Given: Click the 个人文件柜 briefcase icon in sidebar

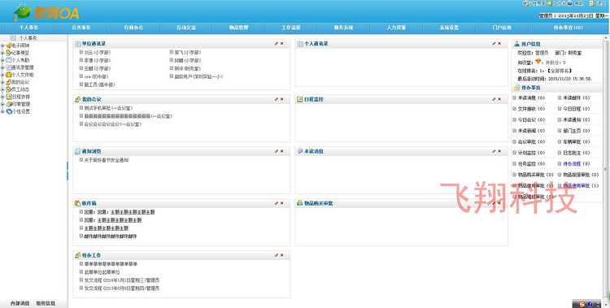Looking at the screenshot, I should tap(8, 75).
